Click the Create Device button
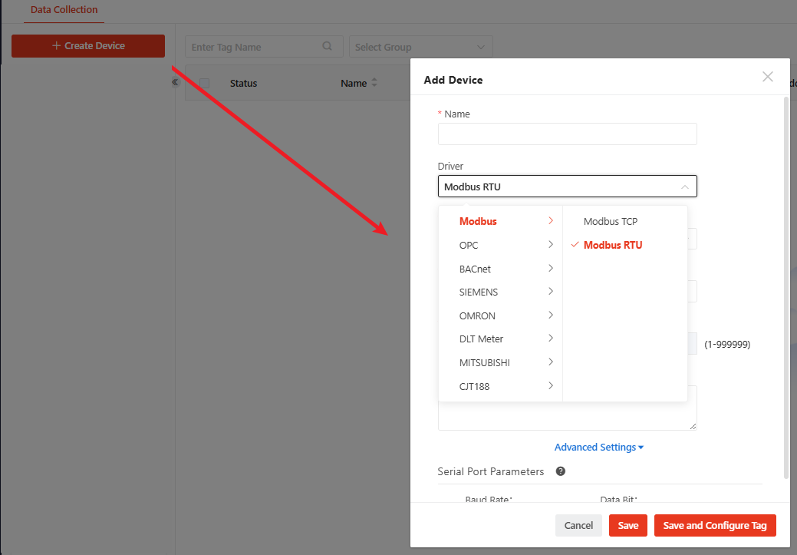Image resolution: width=797 pixels, height=555 pixels. tap(88, 46)
